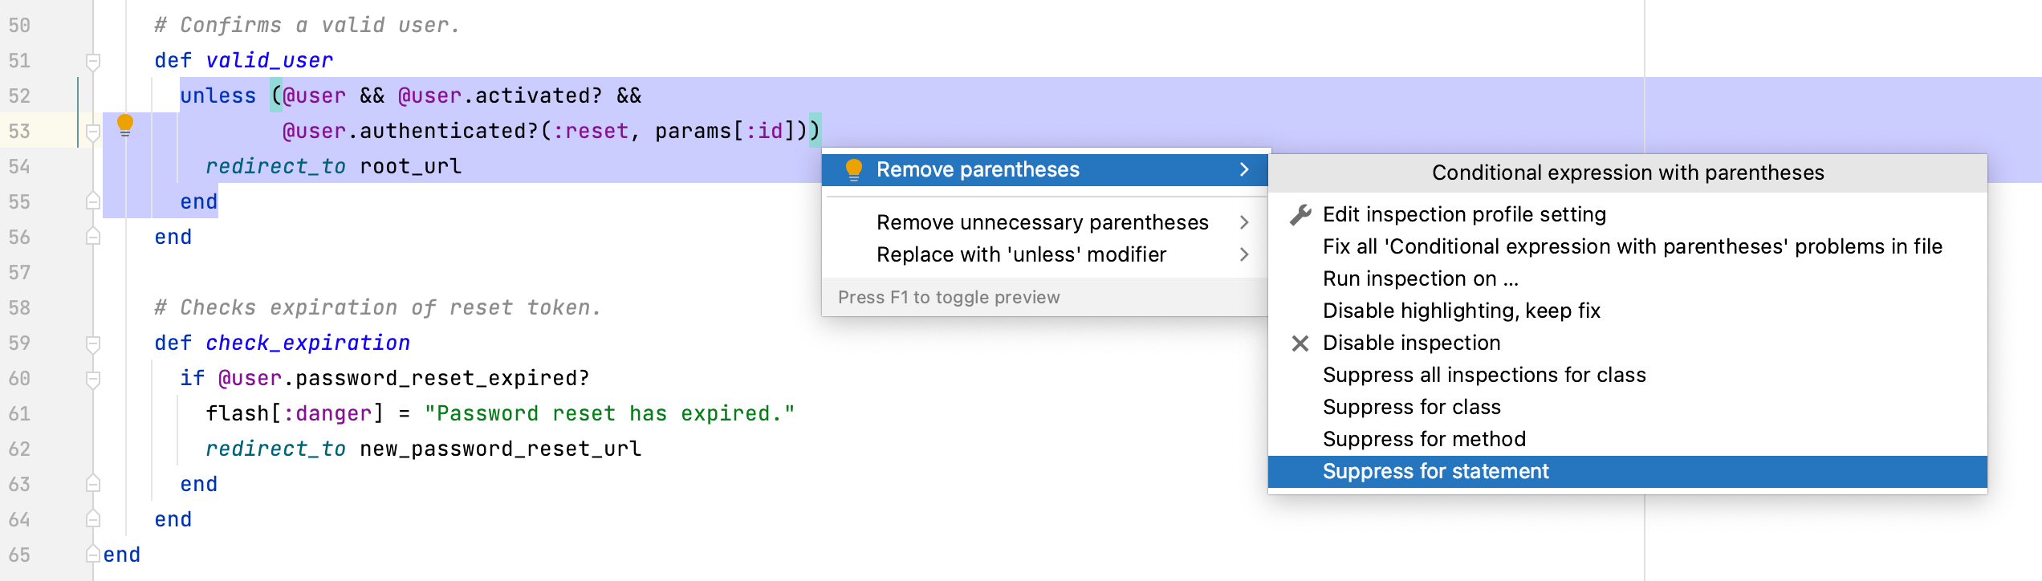Viewport: 2042px width, 581px height.
Task: Fix all Conditional expression problems in file
Action: 1632,247
